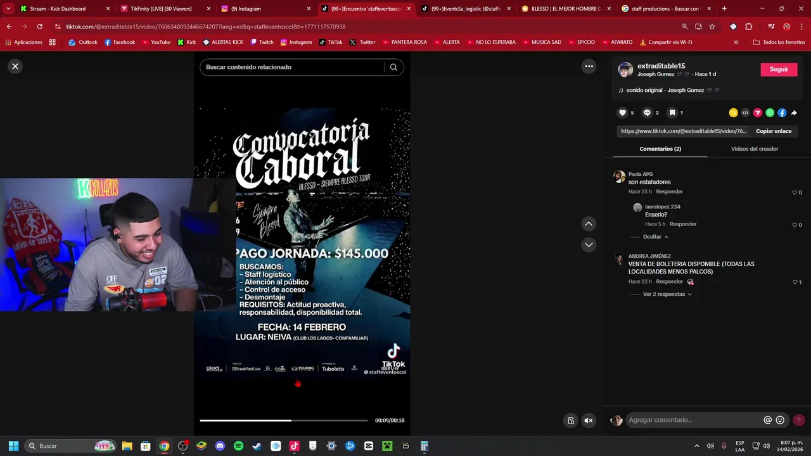This screenshot has width=811, height=456.
Task: Open Spotify from taskbar
Action: (x=238, y=446)
